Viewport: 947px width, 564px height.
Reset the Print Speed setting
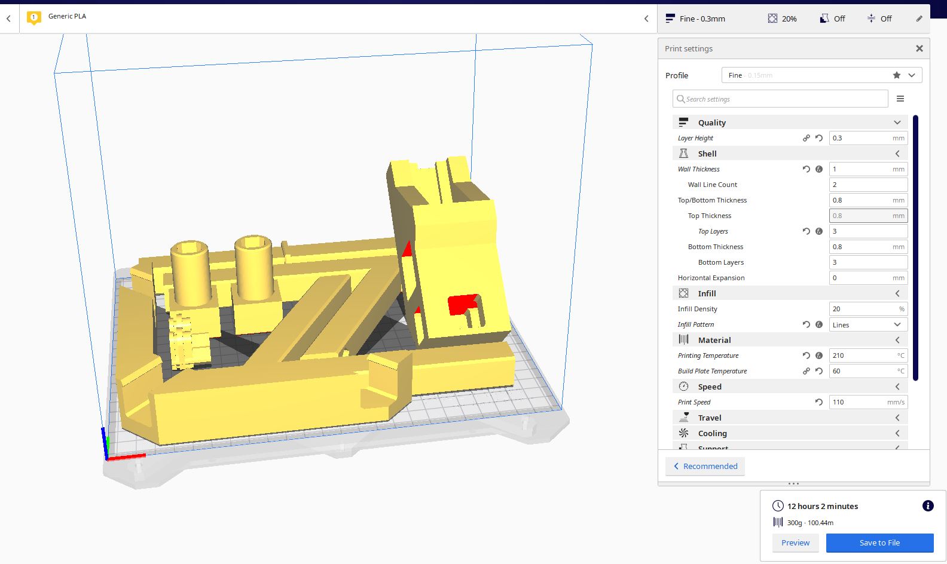pyautogui.click(x=819, y=402)
